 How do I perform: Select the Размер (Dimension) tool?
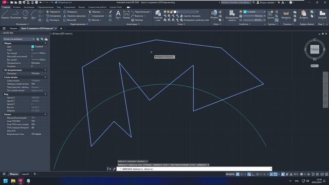(126, 14)
